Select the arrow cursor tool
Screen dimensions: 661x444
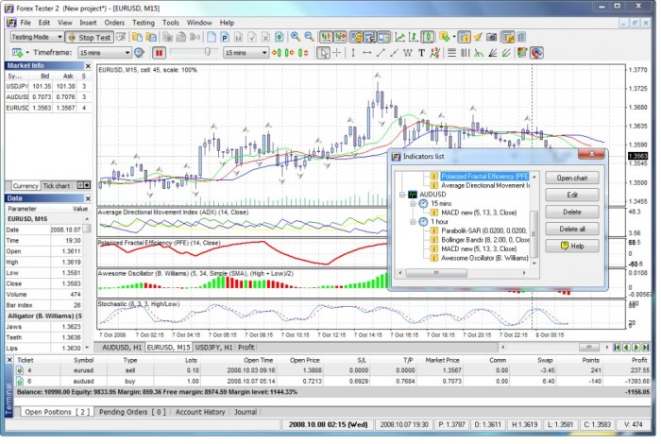coord(323,53)
